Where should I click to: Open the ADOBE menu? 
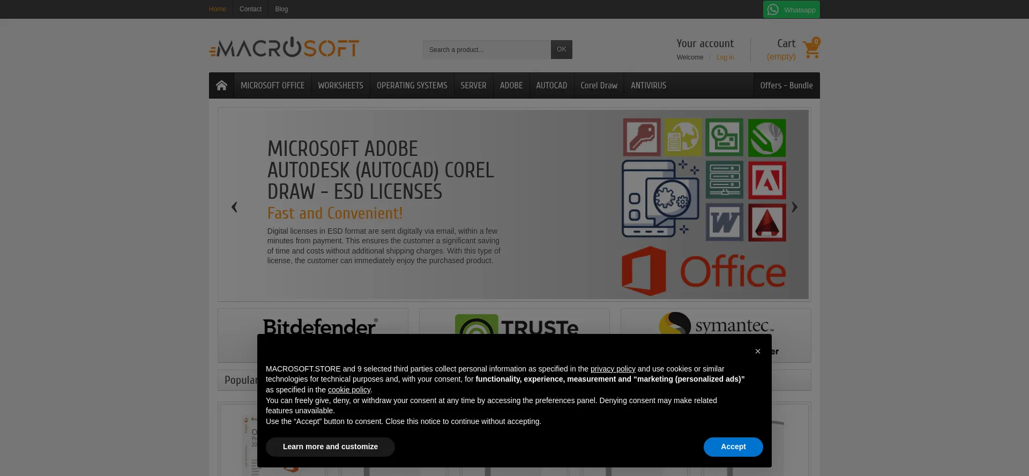pos(511,85)
